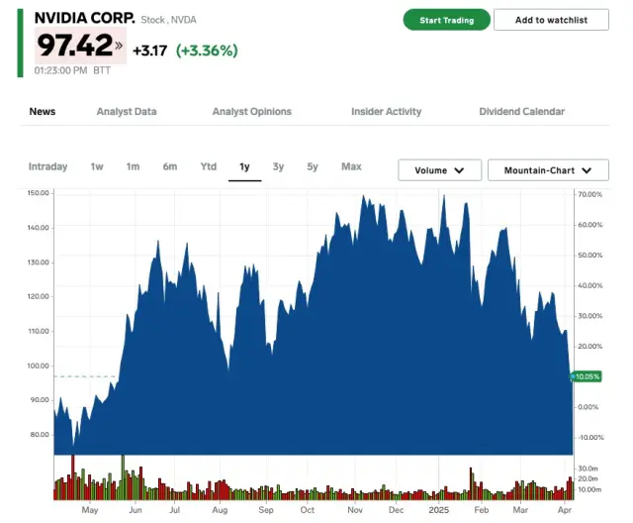Switch chart to 5y range
Screen dimensions: 633x523
coord(313,166)
